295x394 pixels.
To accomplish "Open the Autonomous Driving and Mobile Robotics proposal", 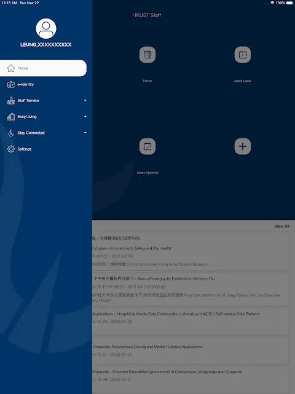I will pos(191,350).
